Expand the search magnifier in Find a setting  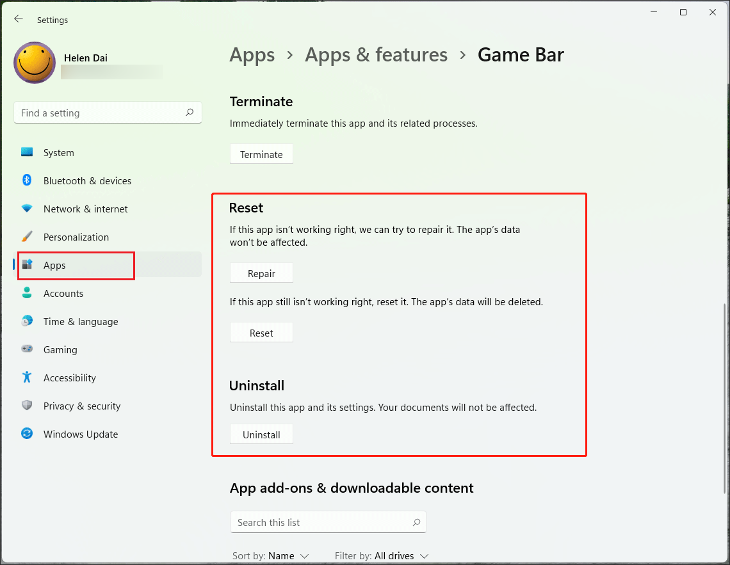click(190, 112)
